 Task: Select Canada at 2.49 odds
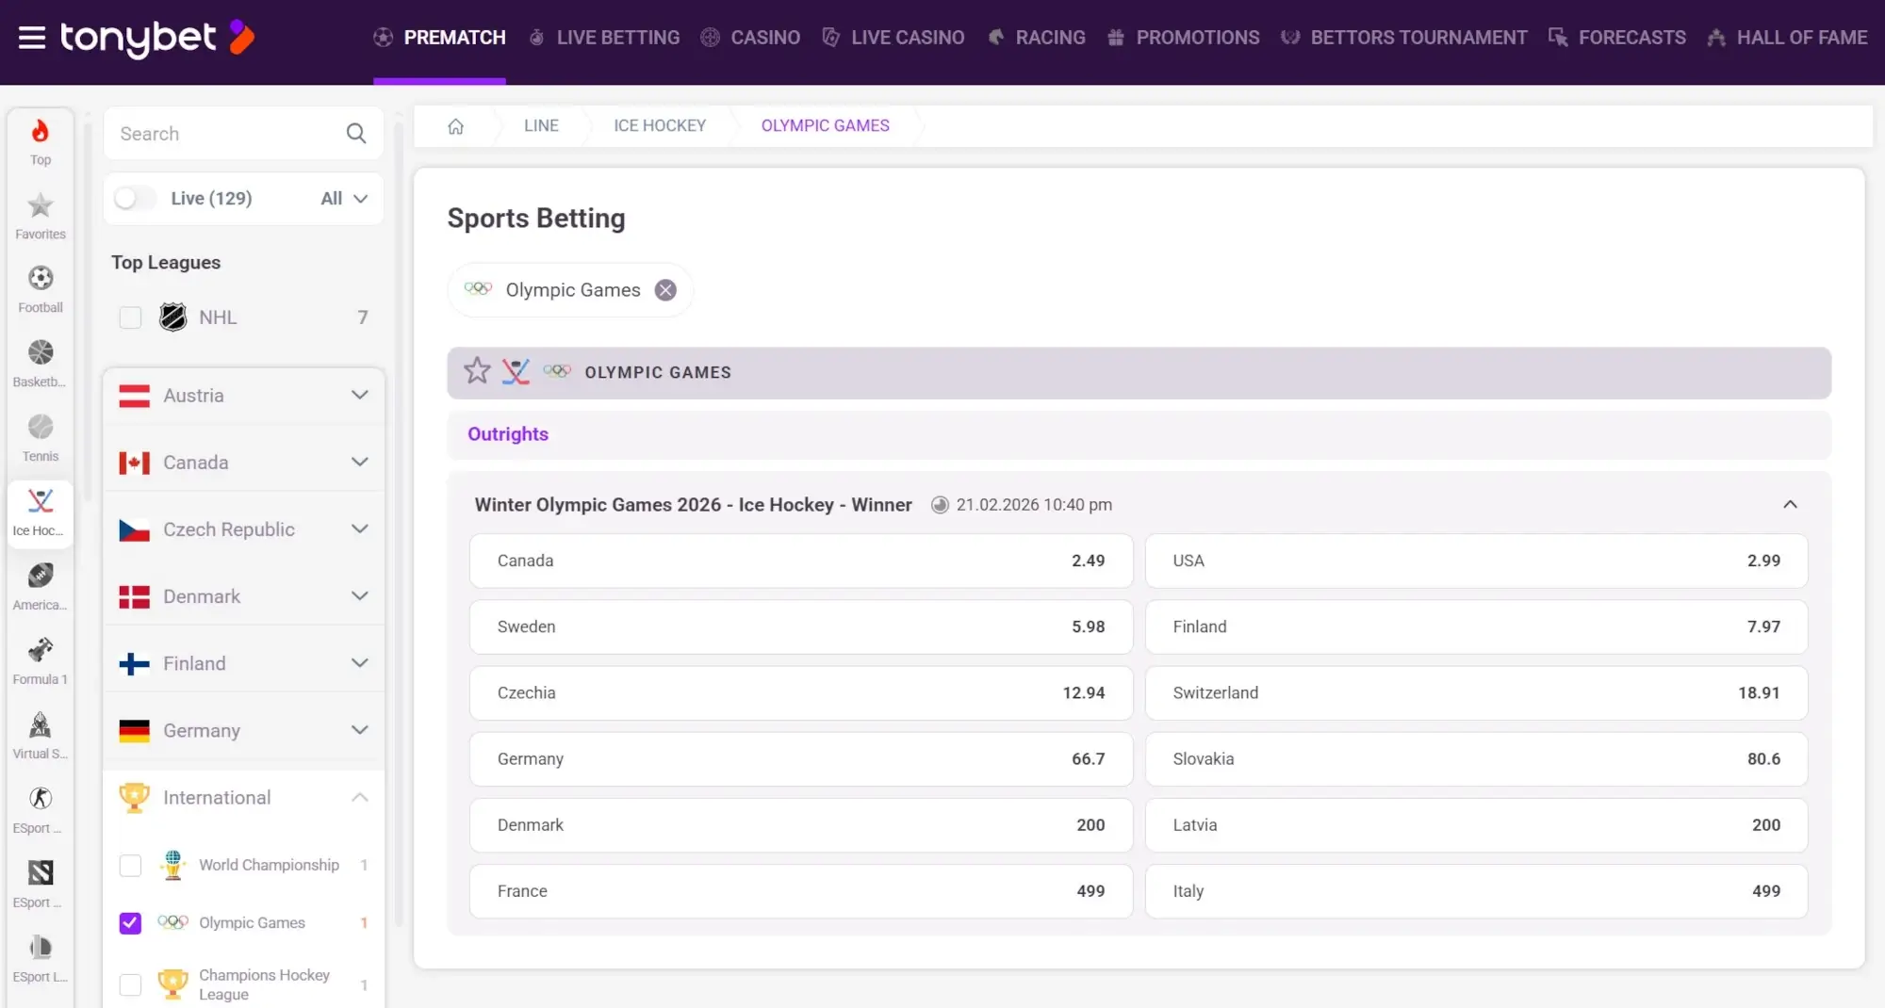coord(800,561)
